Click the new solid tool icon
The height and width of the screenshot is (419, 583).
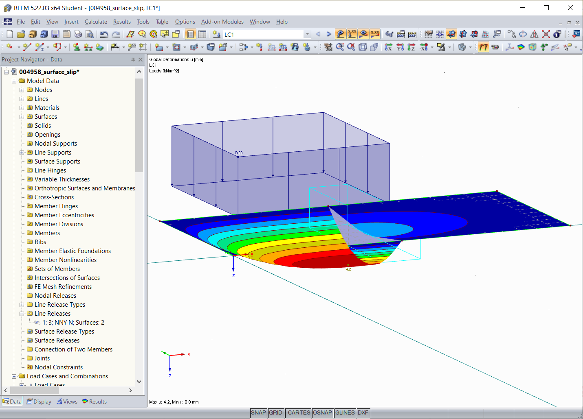(211, 47)
